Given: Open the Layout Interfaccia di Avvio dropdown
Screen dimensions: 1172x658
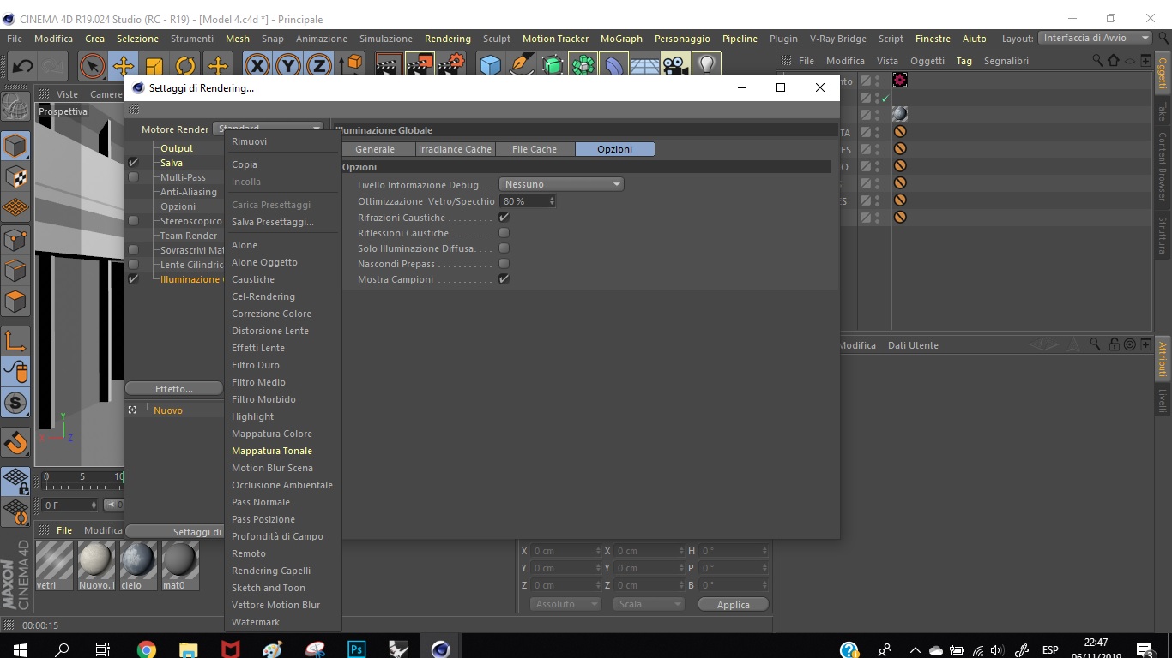Looking at the screenshot, I should point(1095,38).
